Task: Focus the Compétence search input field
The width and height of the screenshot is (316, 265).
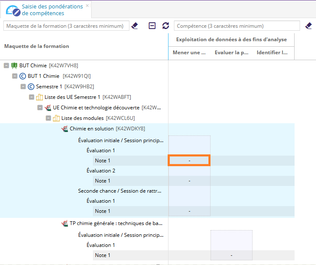Action: coord(237,26)
